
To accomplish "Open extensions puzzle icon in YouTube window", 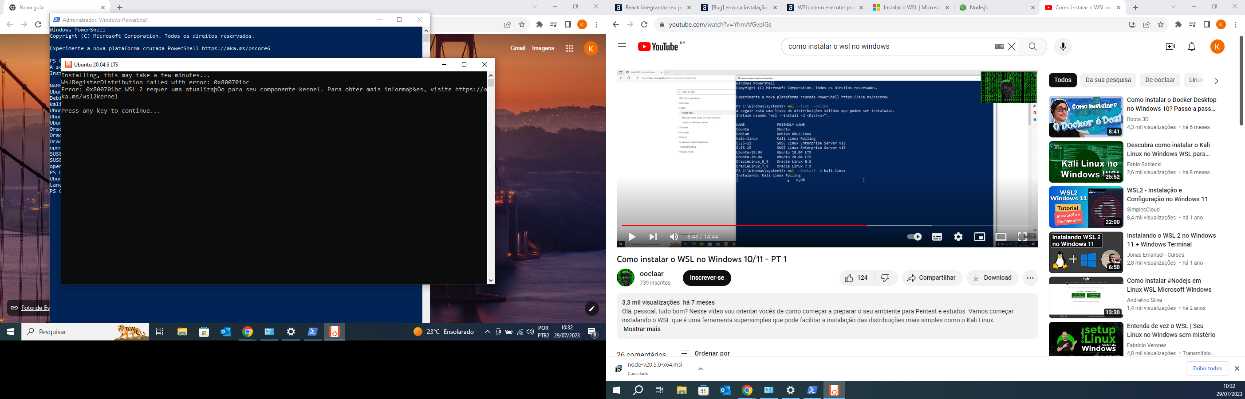I will [x=1178, y=25].
